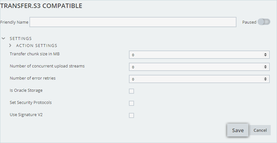Collapse the Settings section chevron
Image resolution: width=277 pixels, height=143 pixels.
pyautogui.click(x=3, y=39)
